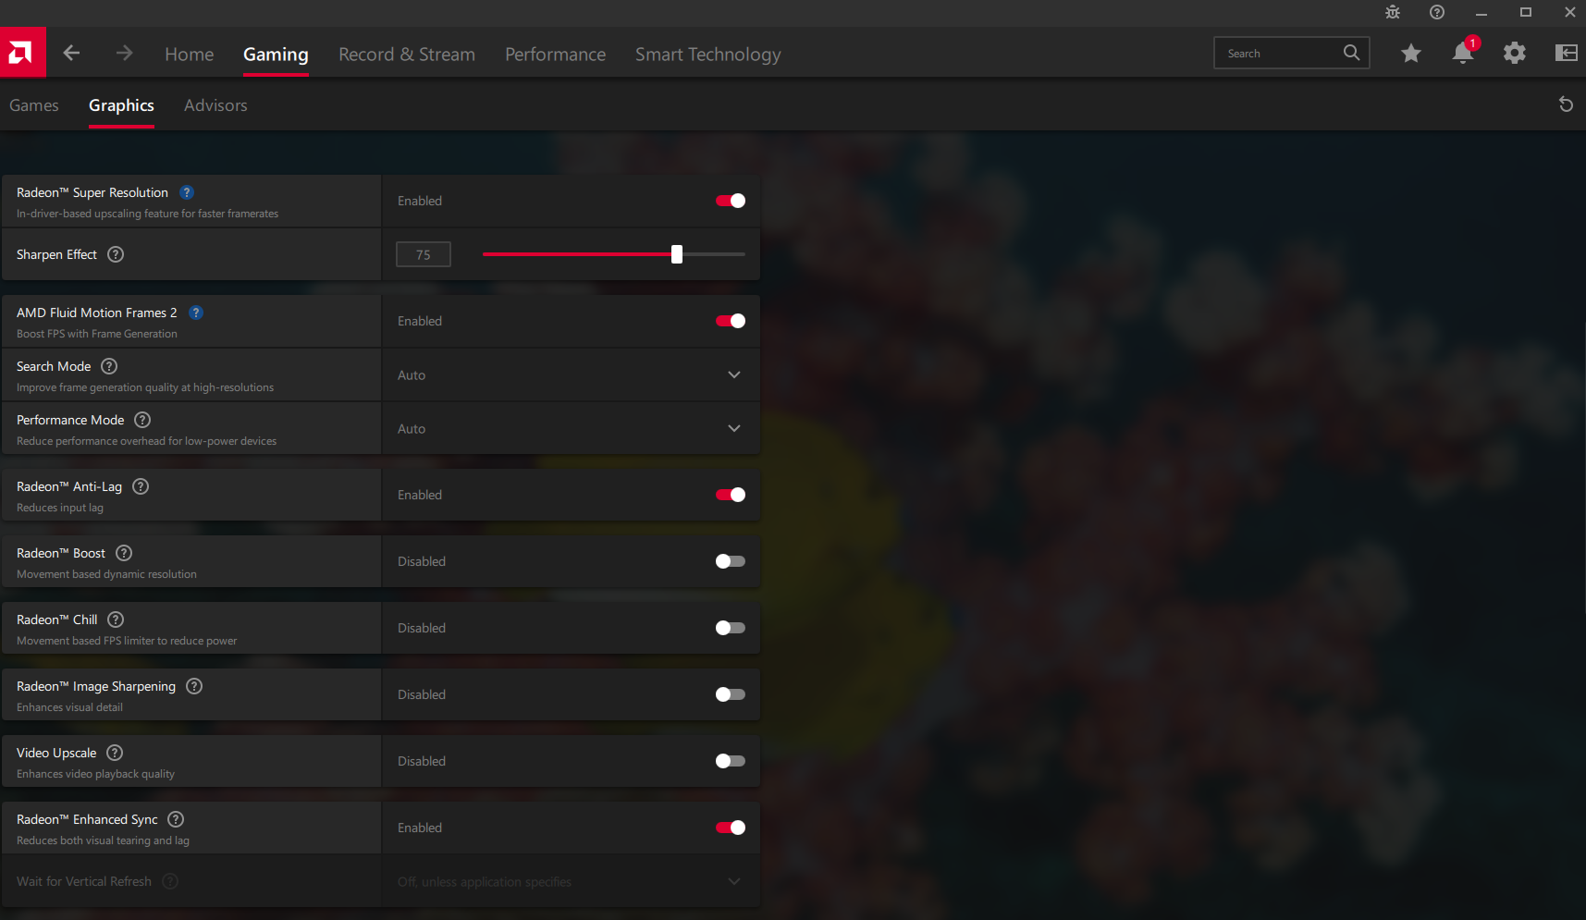Screen dimensions: 1586x920
Task: Enable Radeon Chill toggle
Action: [x=731, y=628]
